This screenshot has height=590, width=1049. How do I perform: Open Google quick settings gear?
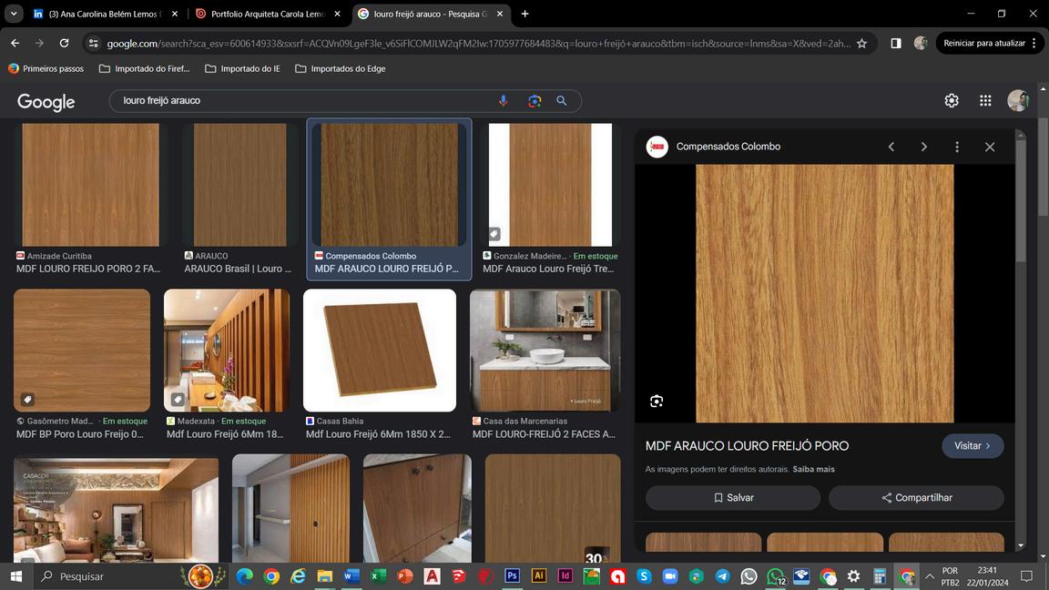(952, 101)
